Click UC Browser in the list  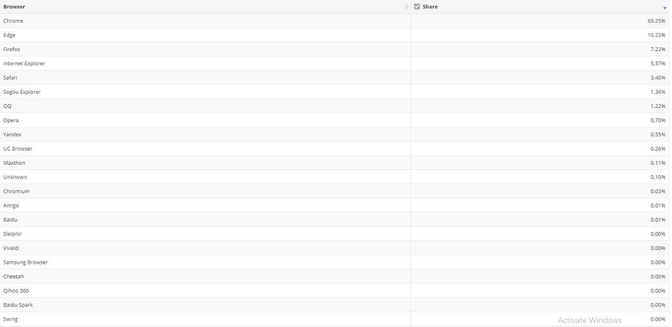point(17,149)
